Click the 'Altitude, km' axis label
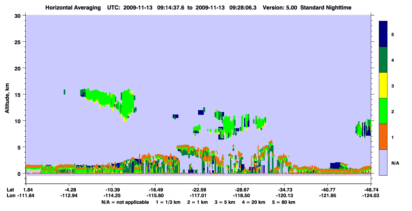 [x=7, y=98]
